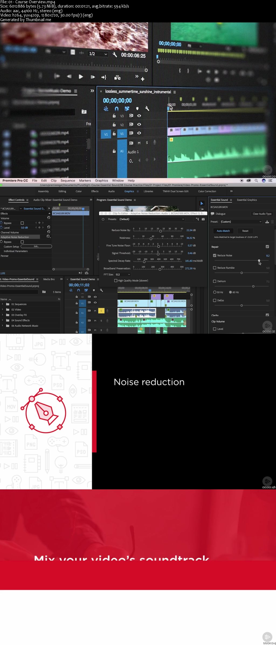Open panel menu of lossless_summertime_sunshine_instrumental tab
Viewport: 276px width, 645px height.
pyautogui.click(x=175, y=92)
